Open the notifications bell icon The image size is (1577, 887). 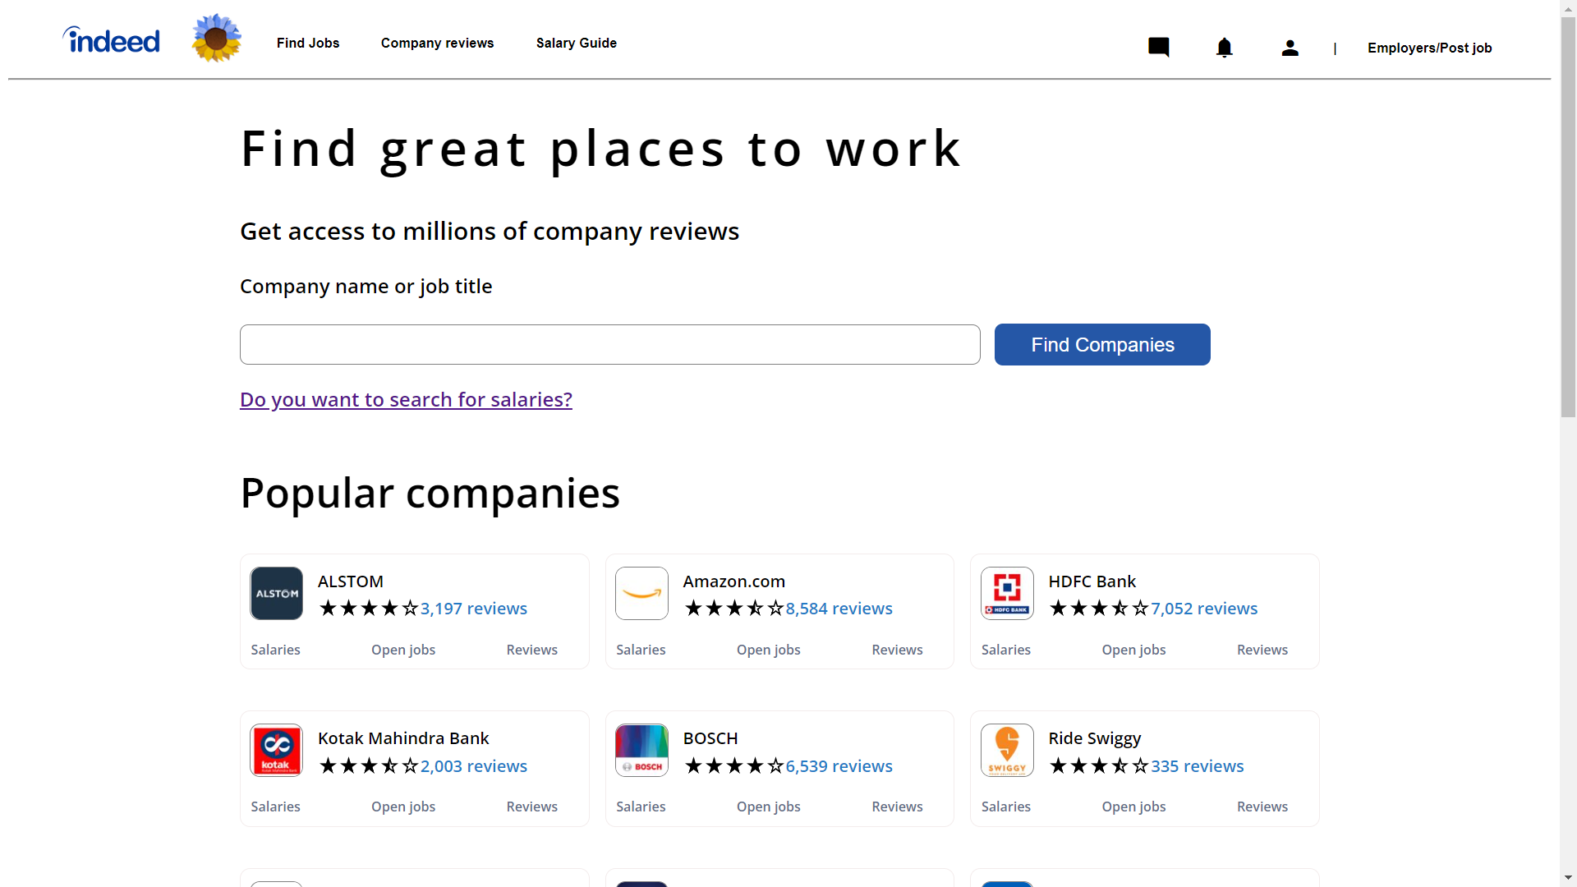coord(1224,48)
